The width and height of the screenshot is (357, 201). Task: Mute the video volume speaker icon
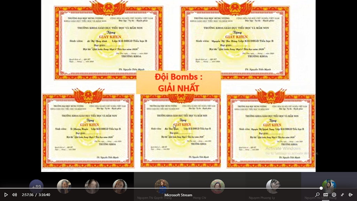(15, 195)
